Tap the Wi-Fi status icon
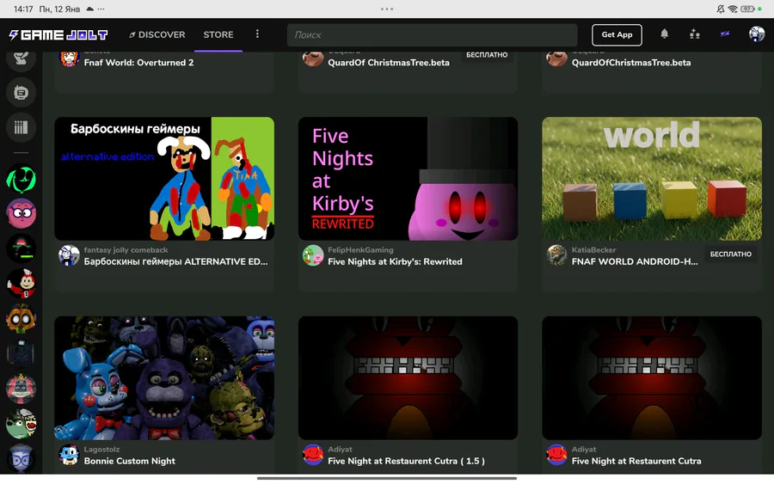 [733, 9]
